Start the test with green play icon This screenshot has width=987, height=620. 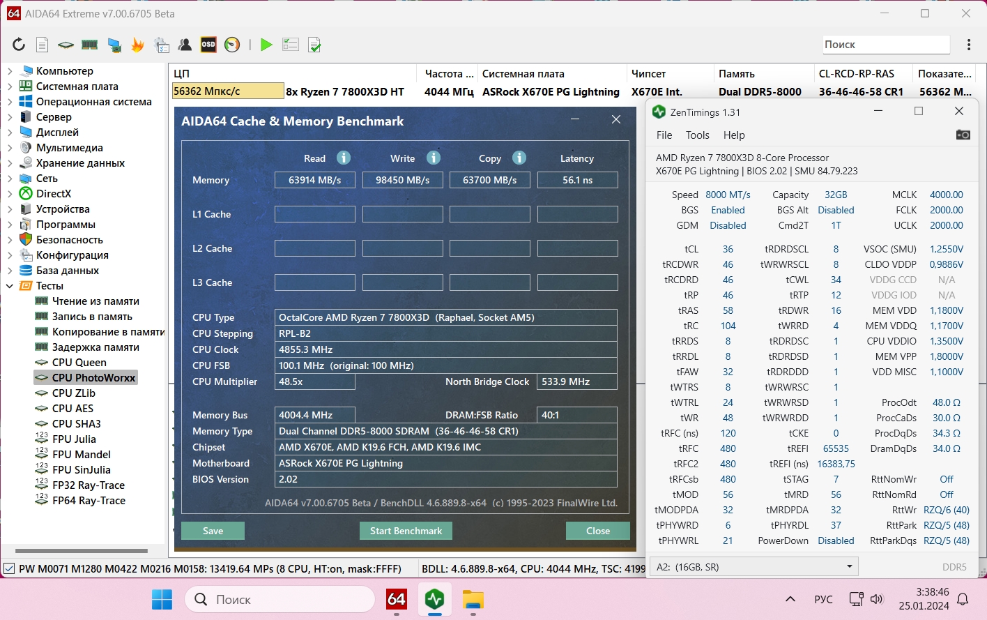point(266,45)
